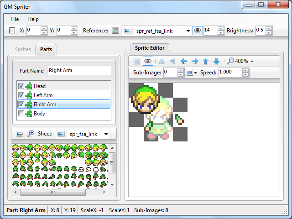The width and height of the screenshot is (292, 219).
Task: Increase Y value with up spinner
Action: pyautogui.click(x=74, y=28)
